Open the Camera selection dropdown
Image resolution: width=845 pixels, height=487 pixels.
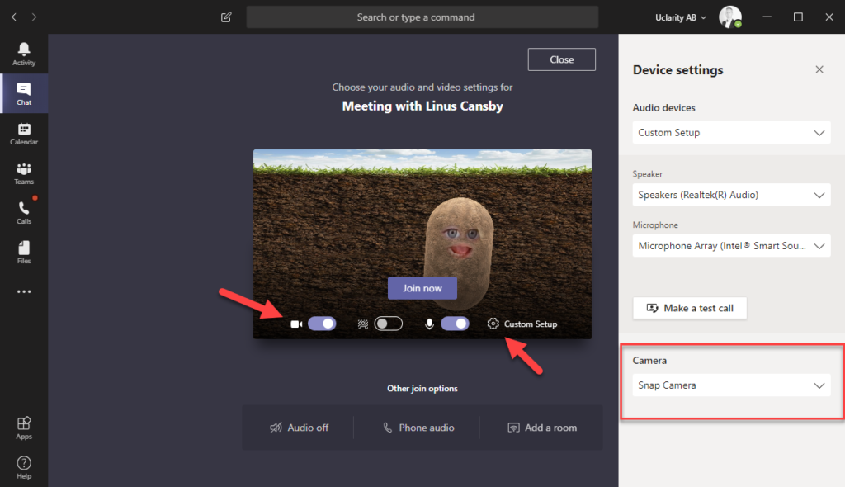(x=731, y=385)
